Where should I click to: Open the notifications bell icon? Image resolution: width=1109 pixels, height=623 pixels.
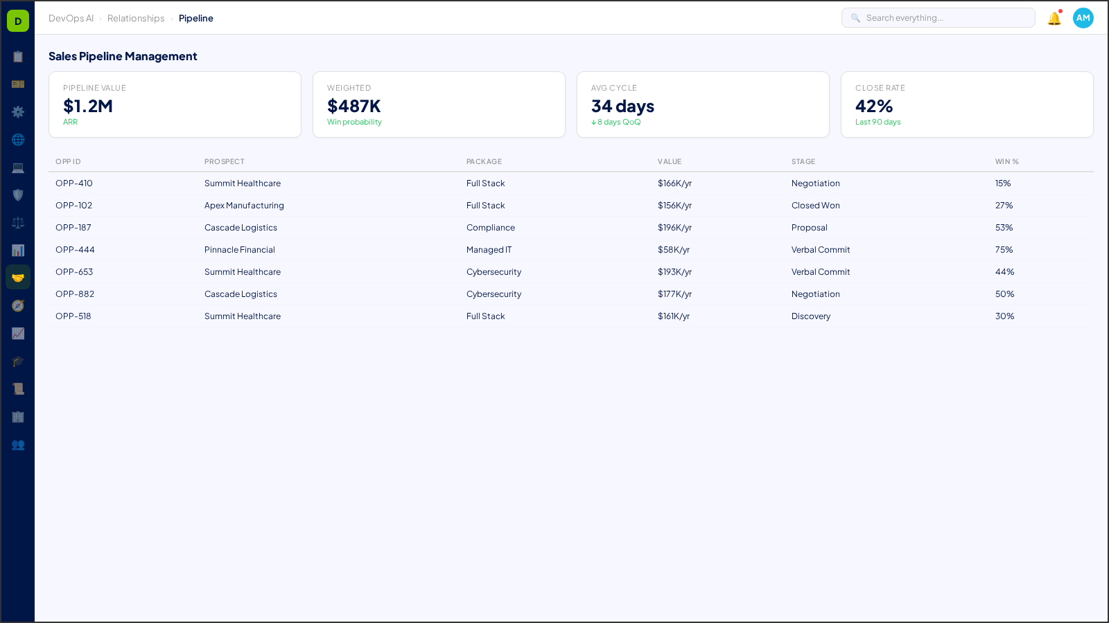pos(1053,19)
